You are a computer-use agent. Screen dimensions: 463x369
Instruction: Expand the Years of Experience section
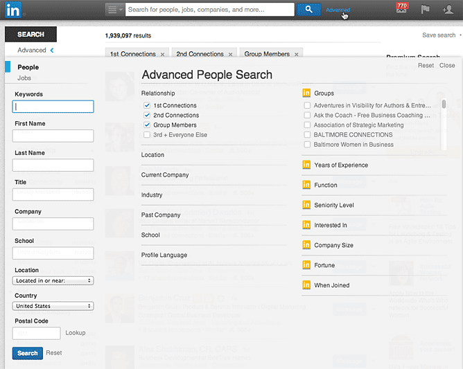click(341, 165)
